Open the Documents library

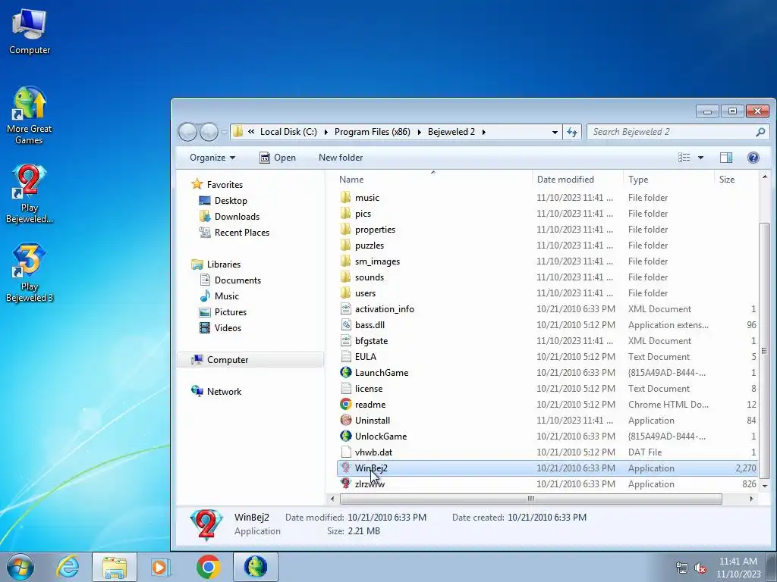coord(238,280)
